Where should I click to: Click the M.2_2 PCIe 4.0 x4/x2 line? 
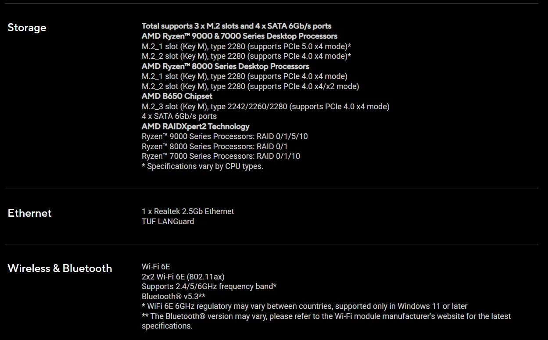coord(250,86)
